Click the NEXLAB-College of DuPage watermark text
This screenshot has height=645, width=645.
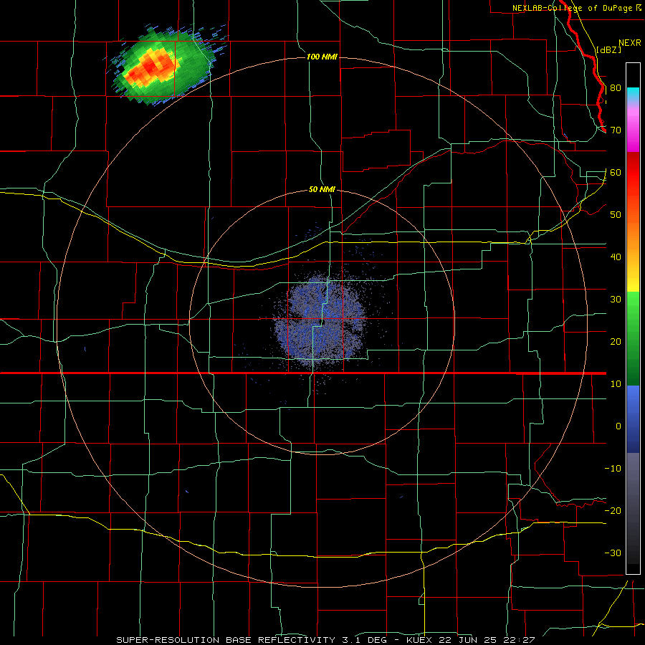point(573,8)
